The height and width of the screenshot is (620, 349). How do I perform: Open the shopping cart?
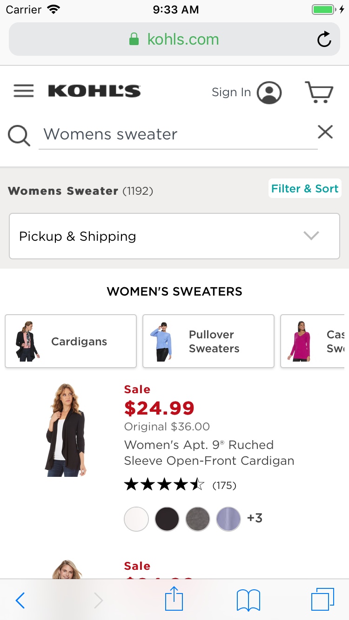point(319,92)
